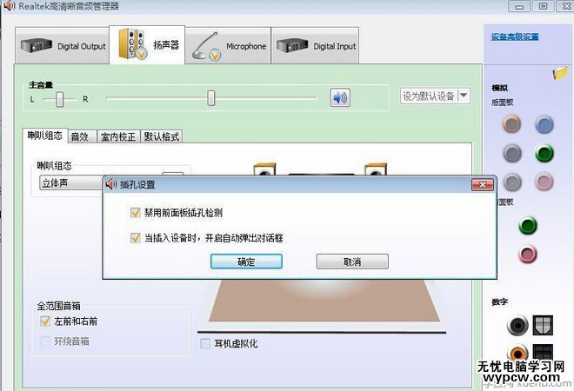
Task: Click the black digital coaxial jack
Action: coord(517,325)
